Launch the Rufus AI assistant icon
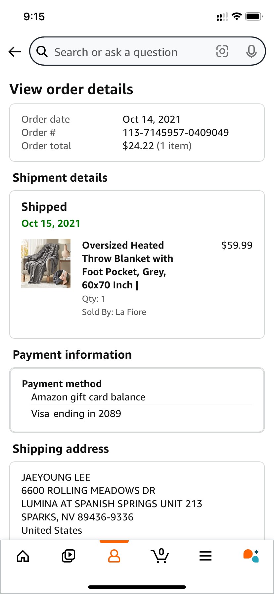This screenshot has height=594, width=274. coord(251,556)
